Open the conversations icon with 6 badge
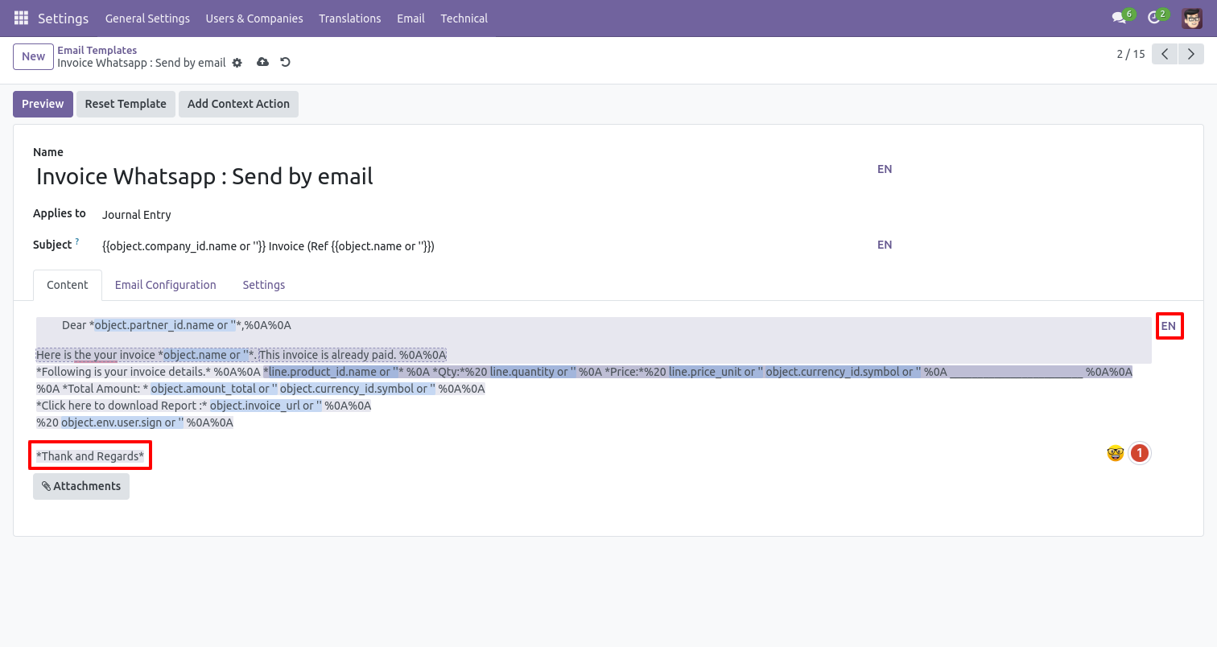Image resolution: width=1217 pixels, height=647 pixels. click(1122, 17)
